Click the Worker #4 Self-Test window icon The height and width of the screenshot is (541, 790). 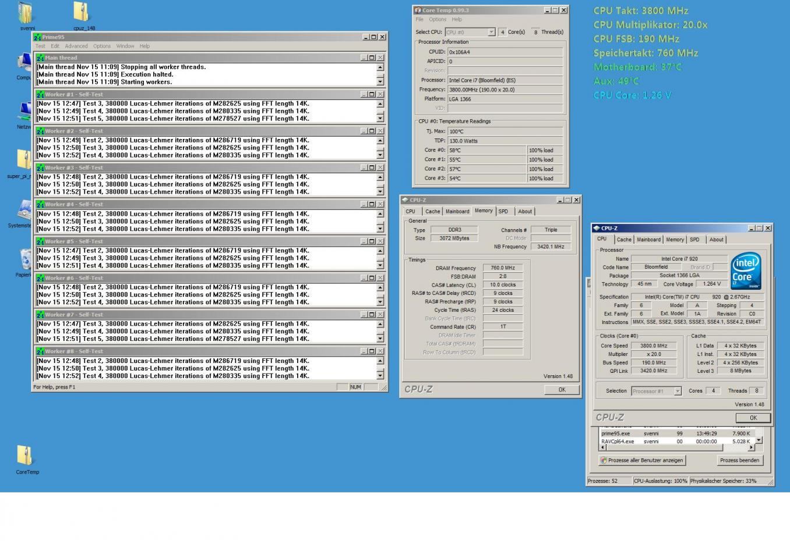pyautogui.click(x=40, y=204)
